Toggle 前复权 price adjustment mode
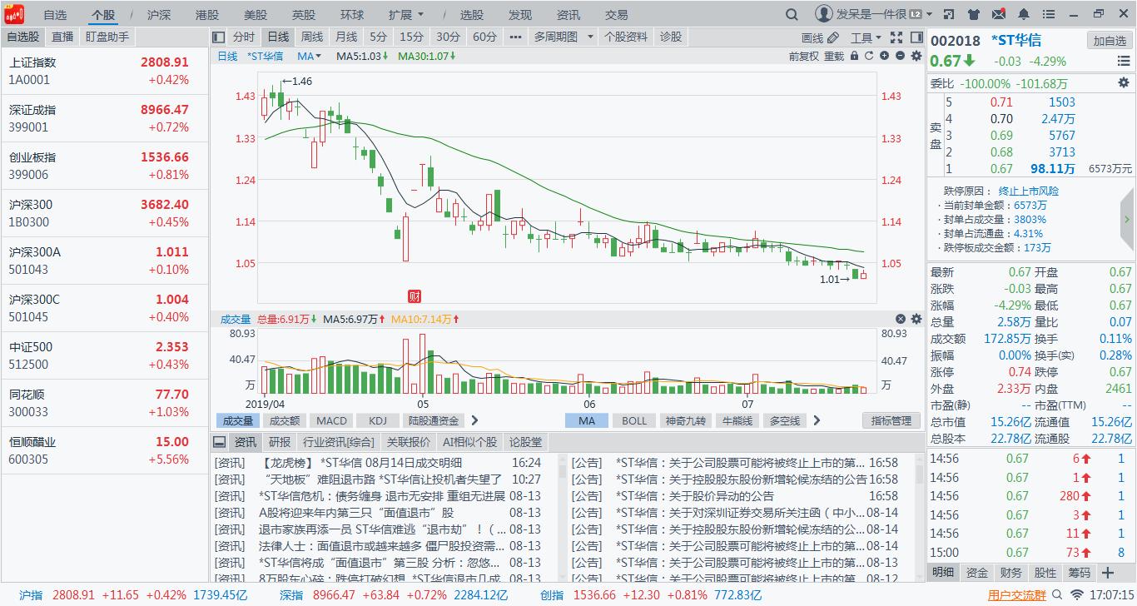The image size is (1137, 606). tap(802, 56)
